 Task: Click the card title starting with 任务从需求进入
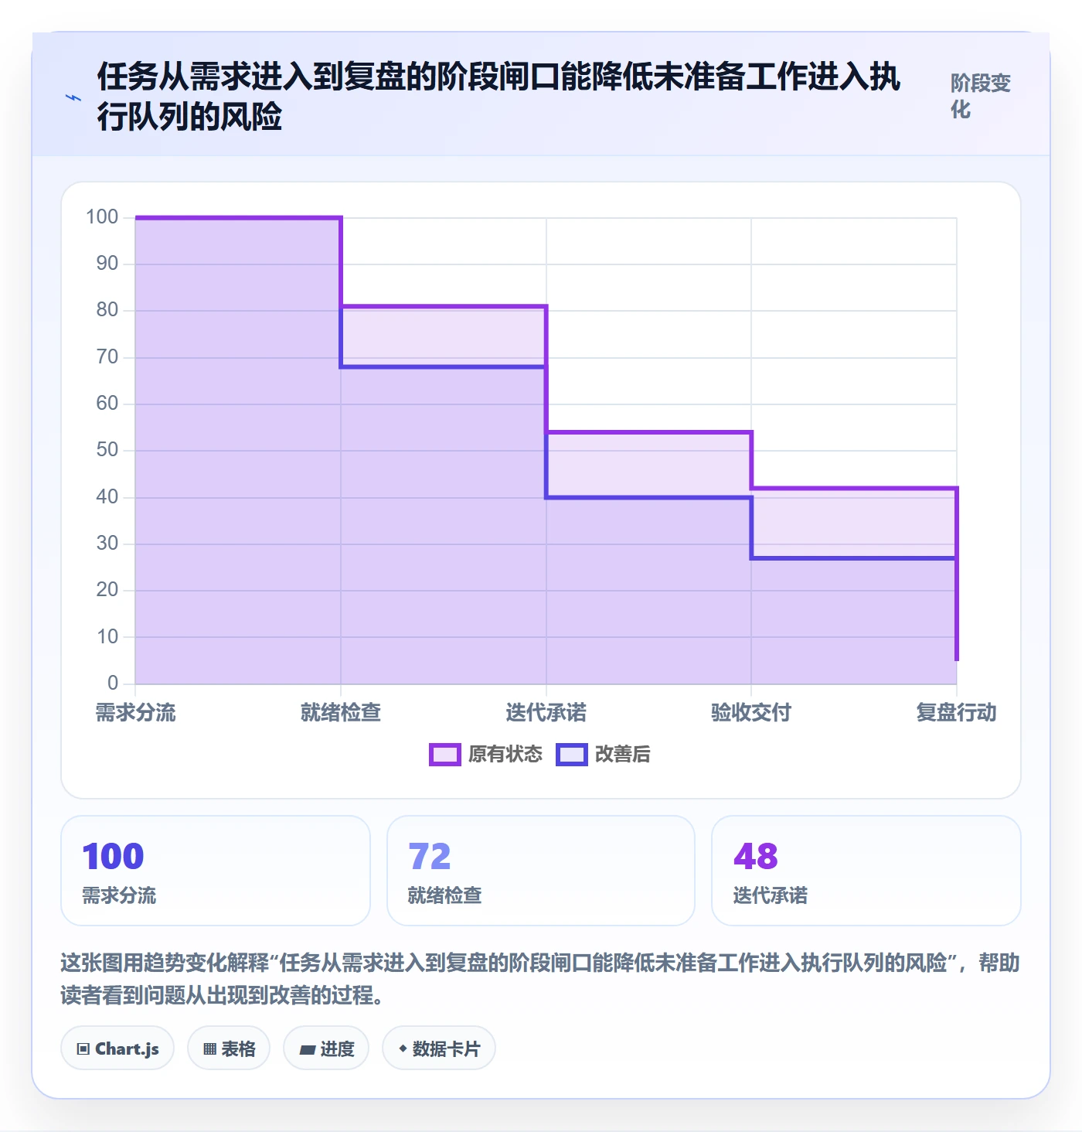[498, 97]
